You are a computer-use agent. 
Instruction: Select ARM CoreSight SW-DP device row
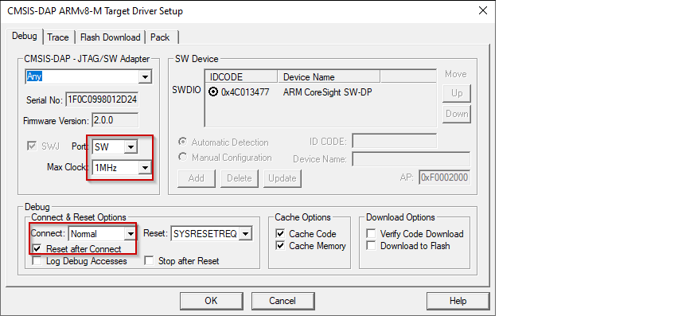(320, 92)
